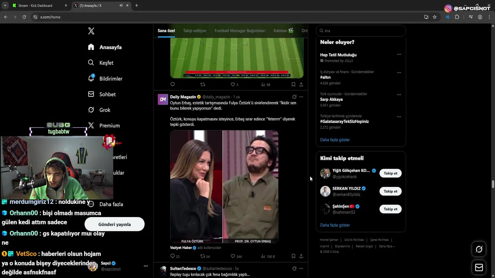Follow Yiğit Gökçehan with Takip et
This screenshot has width=495, height=278.
pos(390,173)
